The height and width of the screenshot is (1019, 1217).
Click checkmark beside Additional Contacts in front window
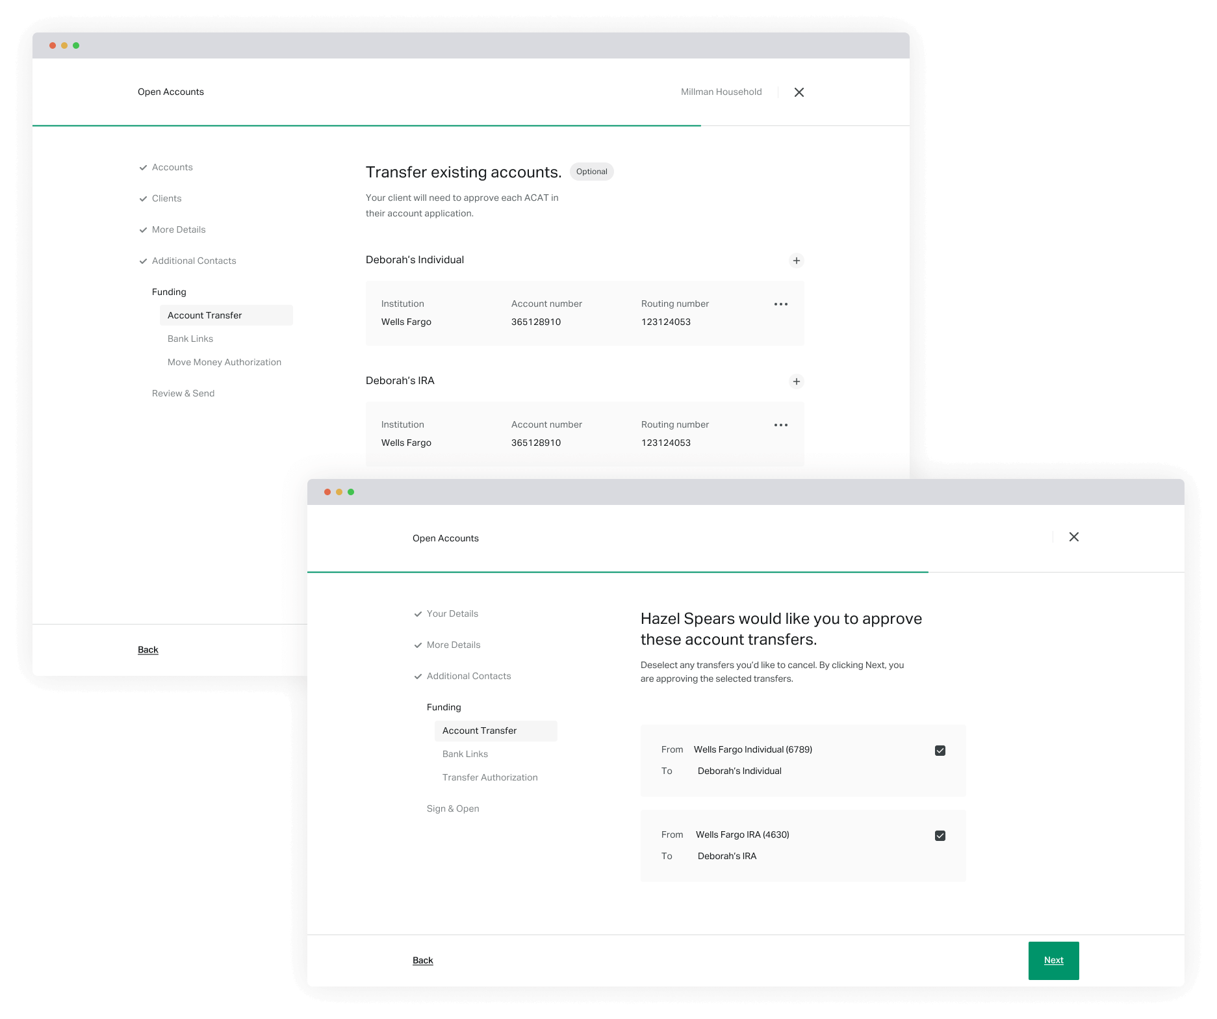point(418,677)
